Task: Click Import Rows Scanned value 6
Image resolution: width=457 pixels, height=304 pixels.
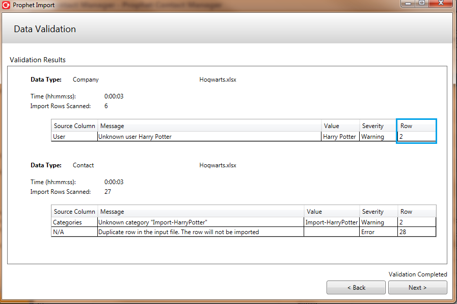Action: click(106, 106)
